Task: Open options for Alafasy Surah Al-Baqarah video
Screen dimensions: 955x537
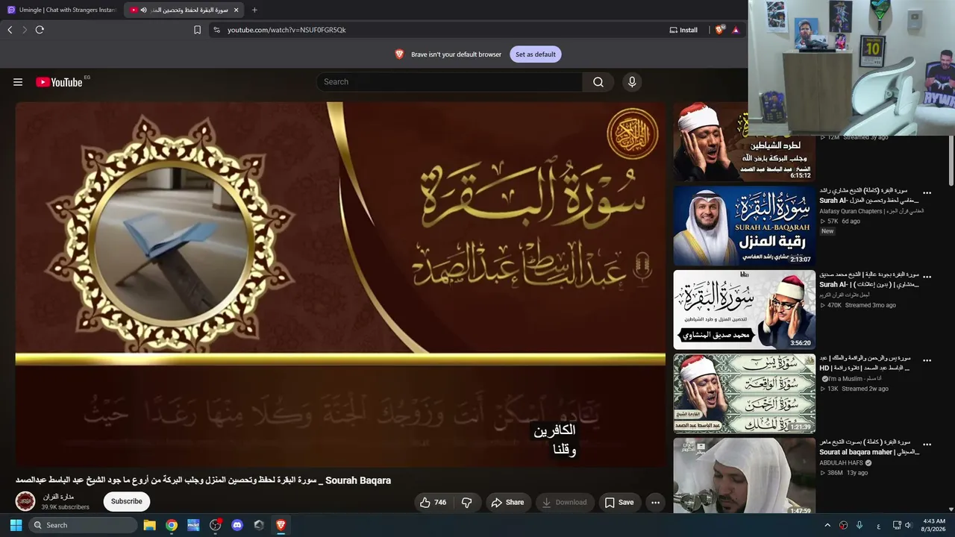Action: [927, 193]
